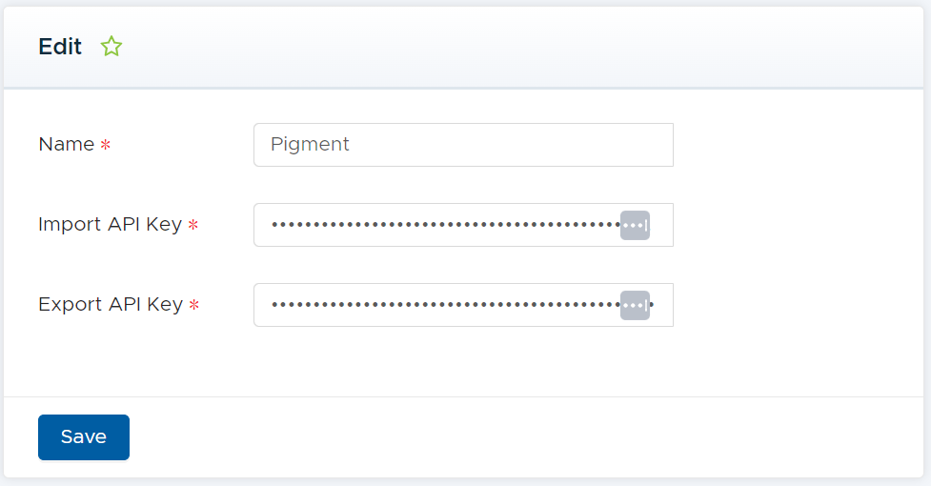Click the red asterisk next to Name

point(106,145)
